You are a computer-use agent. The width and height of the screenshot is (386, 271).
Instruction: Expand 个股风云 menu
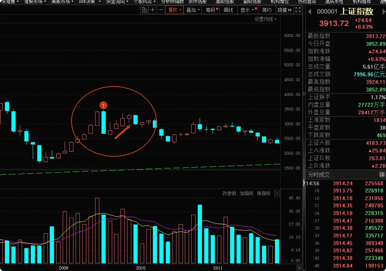tap(145, 2)
